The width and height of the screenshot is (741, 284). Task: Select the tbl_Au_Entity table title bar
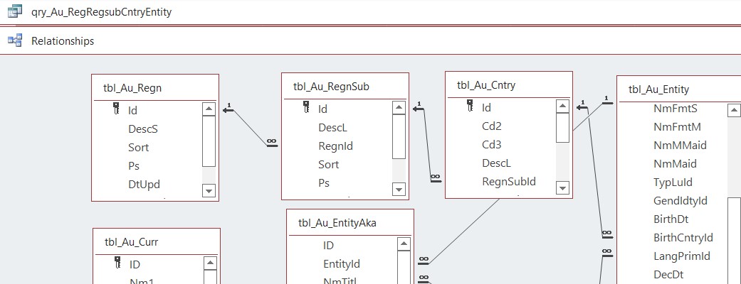[658, 89]
